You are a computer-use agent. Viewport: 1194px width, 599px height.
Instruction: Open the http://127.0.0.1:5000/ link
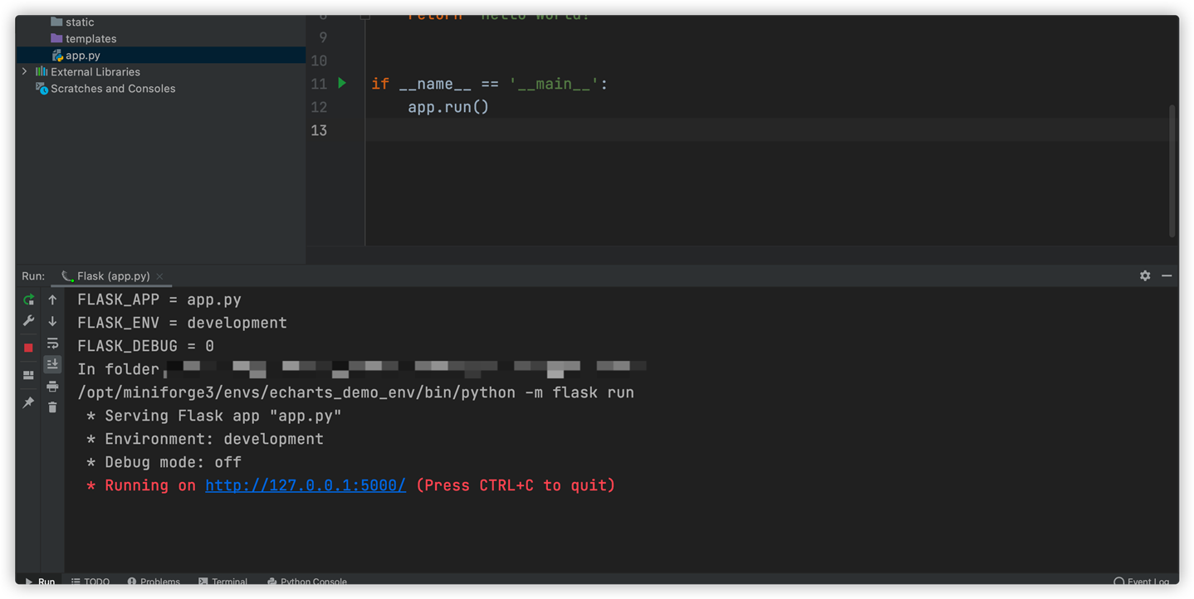[306, 485]
